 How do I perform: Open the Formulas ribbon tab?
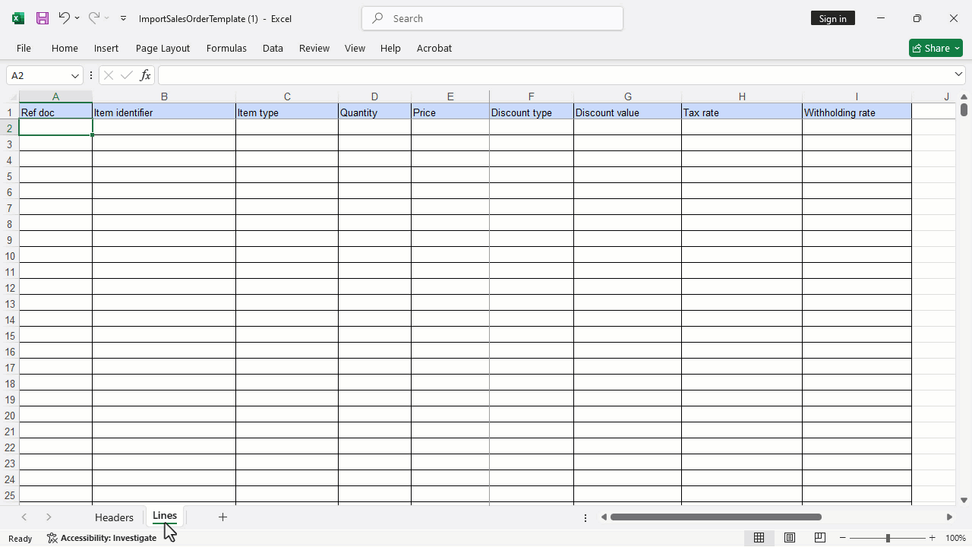coord(226,48)
